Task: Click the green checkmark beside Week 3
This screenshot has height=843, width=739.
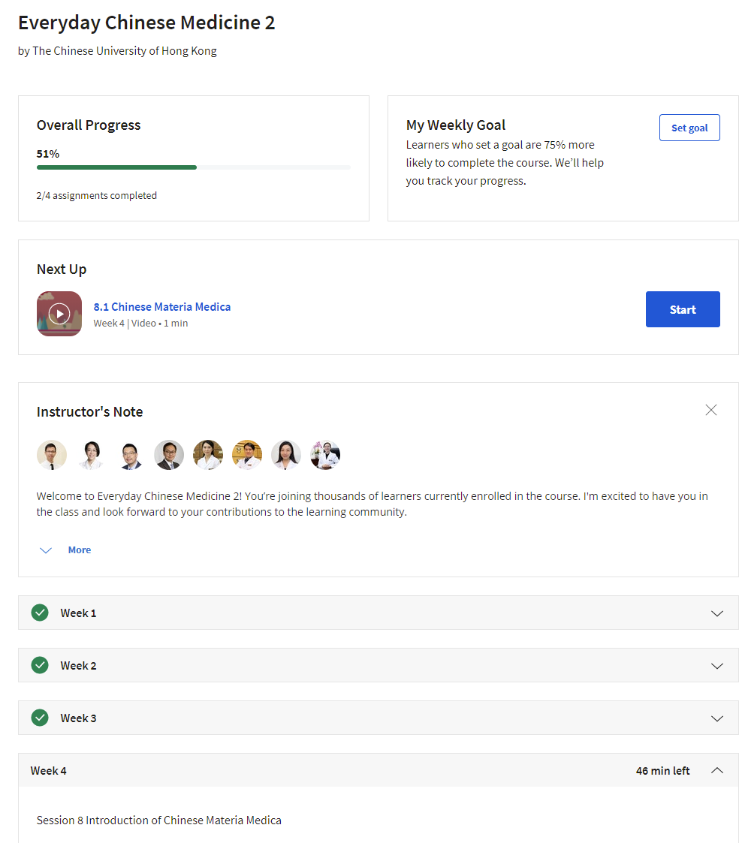Action: tap(40, 718)
